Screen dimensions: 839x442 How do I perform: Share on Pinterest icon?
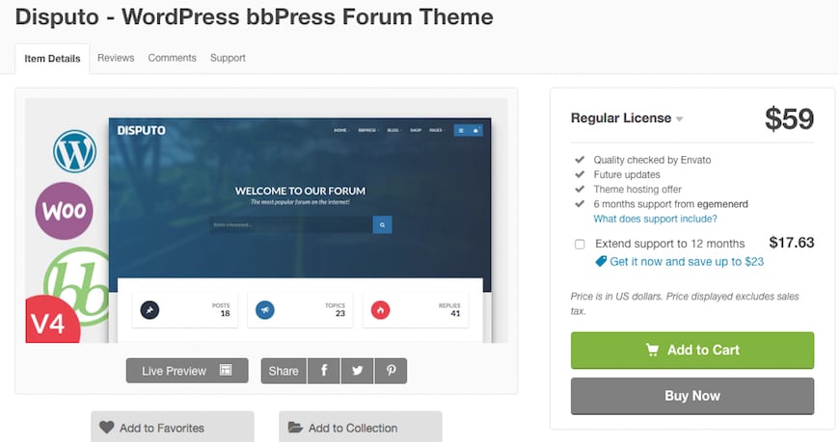(x=392, y=371)
